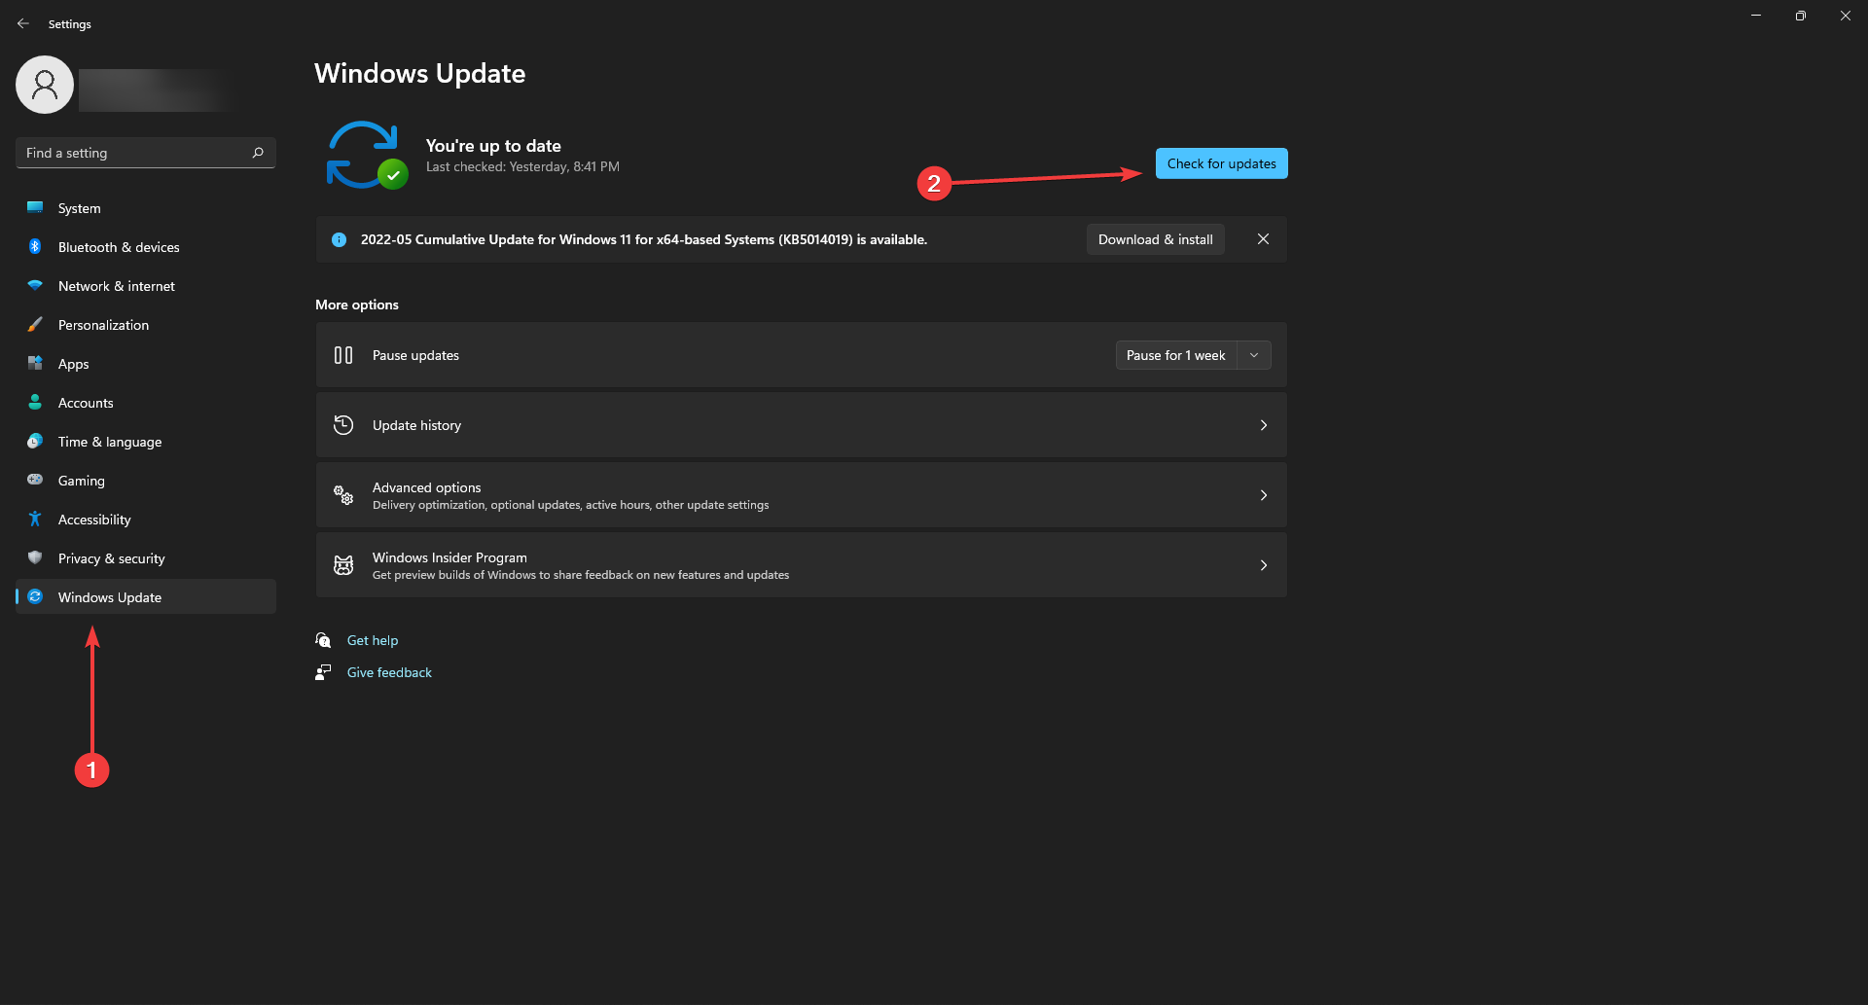Click the Delivery optimization description text
Screen dimensions: 1868x1005
(x=570, y=505)
